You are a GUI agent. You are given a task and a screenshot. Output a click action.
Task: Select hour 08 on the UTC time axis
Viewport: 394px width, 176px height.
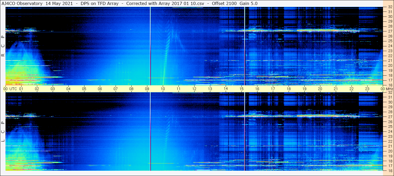(131, 89)
